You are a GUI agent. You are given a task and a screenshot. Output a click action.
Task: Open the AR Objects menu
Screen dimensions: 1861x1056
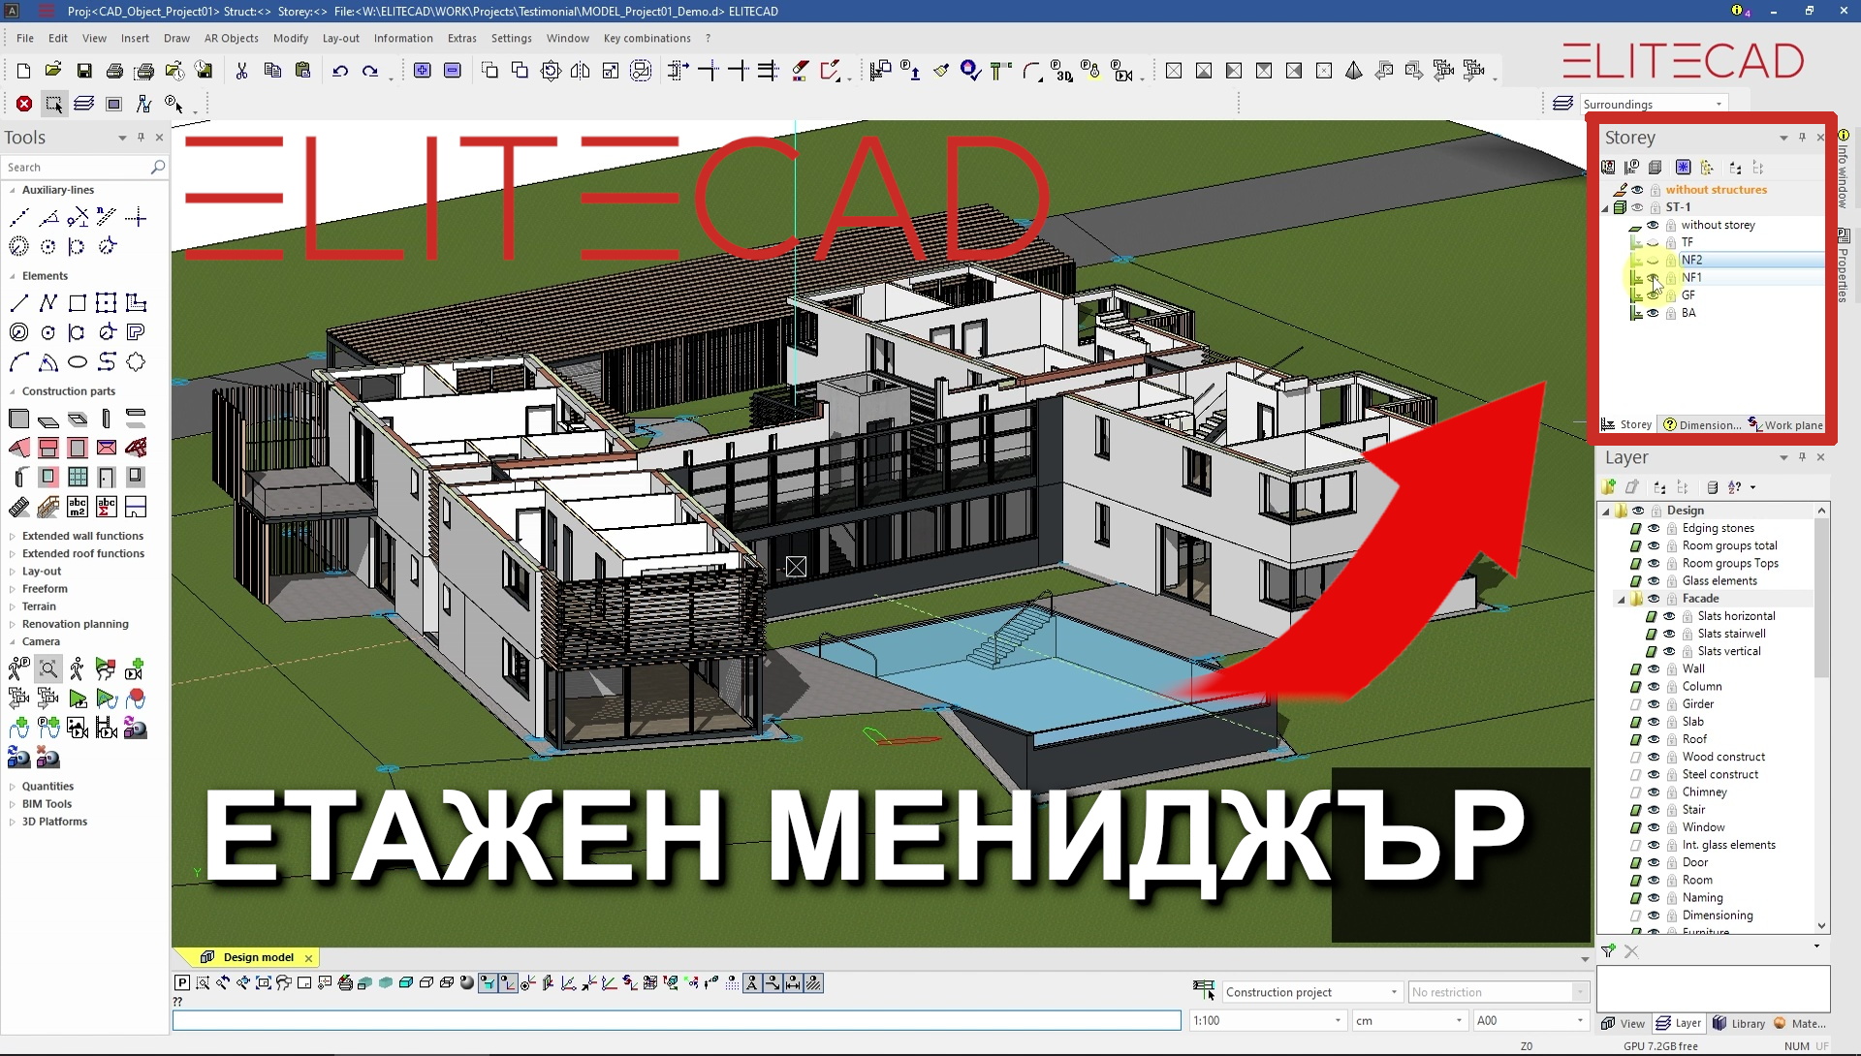click(231, 38)
